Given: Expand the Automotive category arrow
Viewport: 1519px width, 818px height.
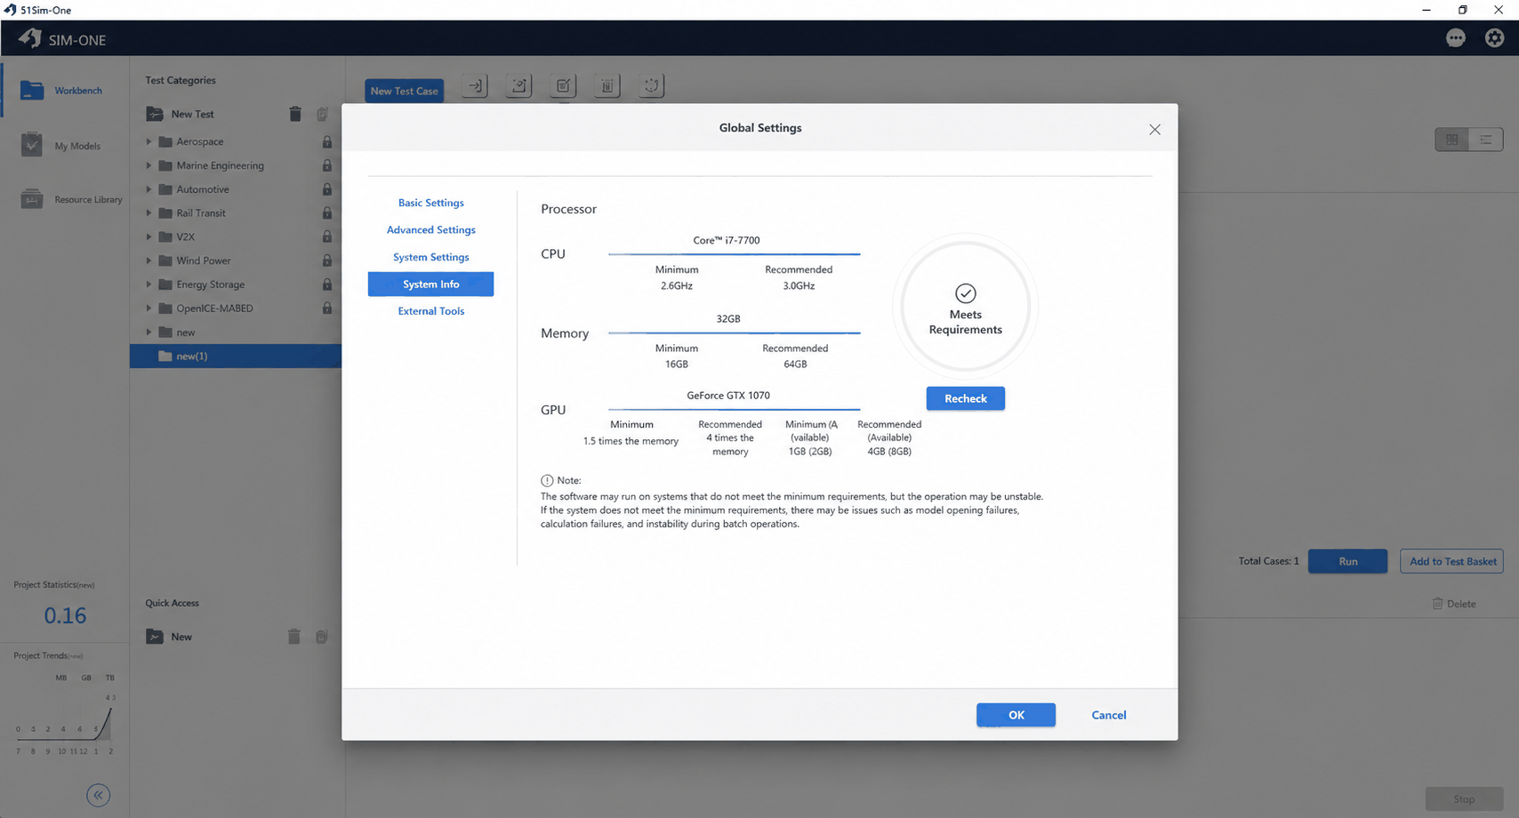Looking at the screenshot, I should click(149, 189).
